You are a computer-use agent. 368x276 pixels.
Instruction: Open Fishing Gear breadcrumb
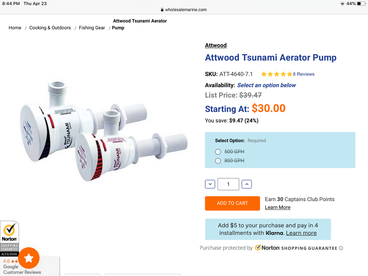pyautogui.click(x=92, y=28)
